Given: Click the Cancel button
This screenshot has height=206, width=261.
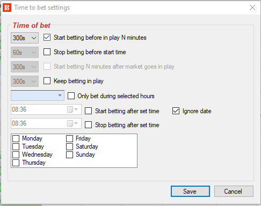Looking at the screenshot, I should tap(234, 192).
